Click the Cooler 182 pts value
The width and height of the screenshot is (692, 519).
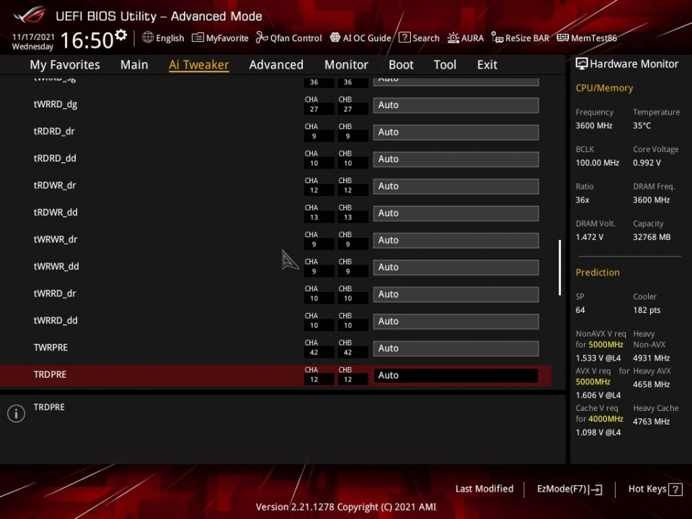tap(647, 310)
